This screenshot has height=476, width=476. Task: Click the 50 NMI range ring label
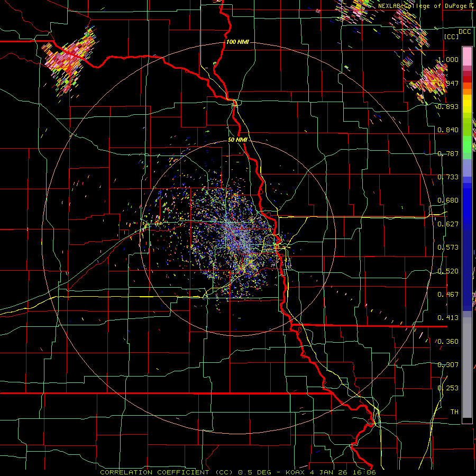(237, 140)
